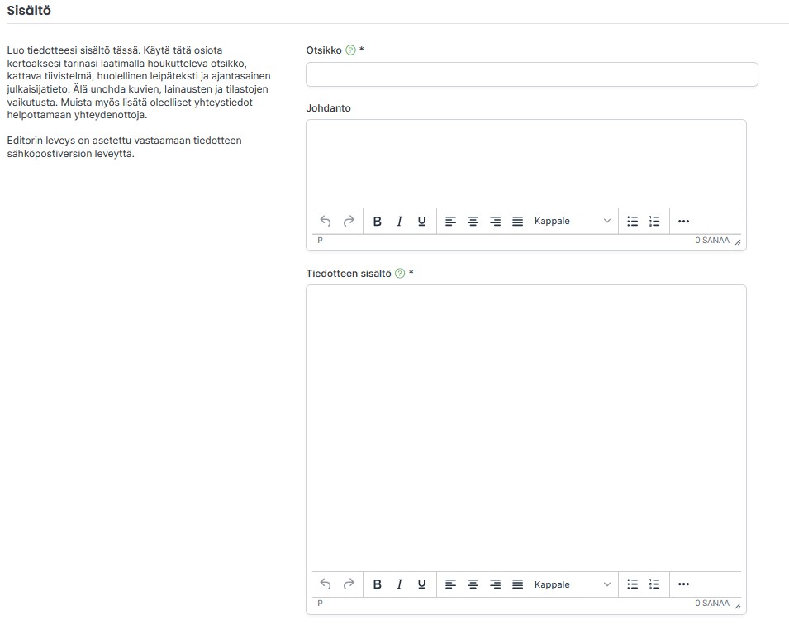This screenshot has width=789, height=625.
Task: Click the Sisältö section heading
Action: coord(29,11)
